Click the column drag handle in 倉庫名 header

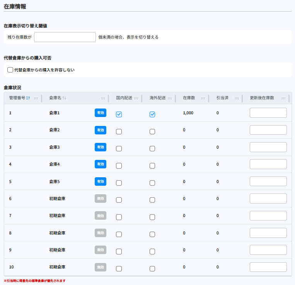[x=103, y=98]
